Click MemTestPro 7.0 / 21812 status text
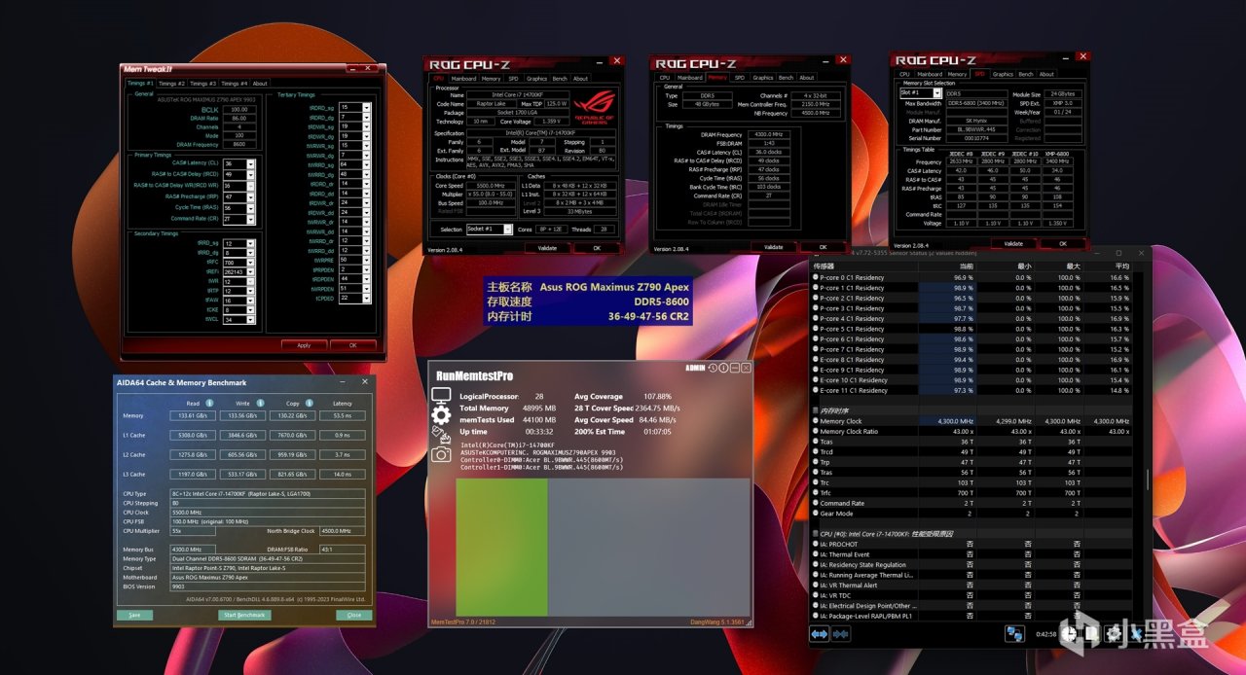1246x675 pixels. coord(463,622)
